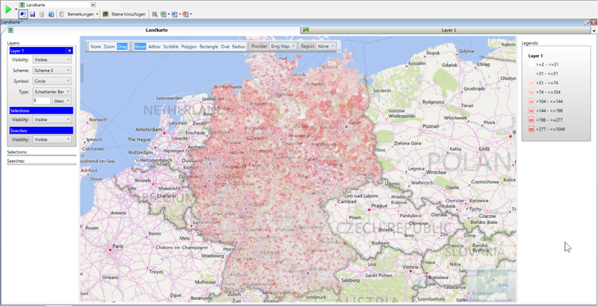Expand the Symbol Circle dropdown

(52, 80)
